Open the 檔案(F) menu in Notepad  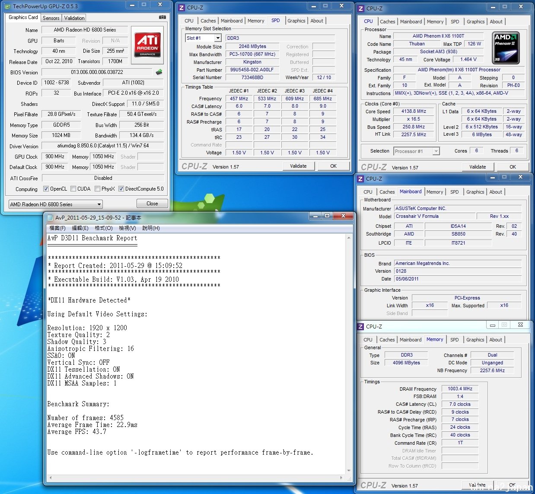pyautogui.click(x=57, y=228)
